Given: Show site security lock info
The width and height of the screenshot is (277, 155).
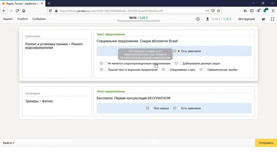Looking at the screenshot, I should (56, 11).
